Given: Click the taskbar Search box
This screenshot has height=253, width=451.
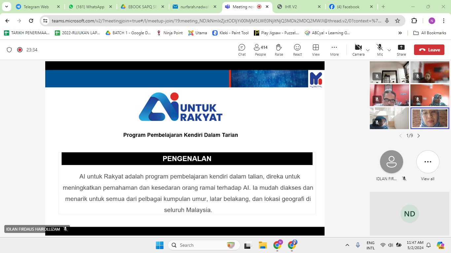Looking at the screenshot, I should pos(204,245).
